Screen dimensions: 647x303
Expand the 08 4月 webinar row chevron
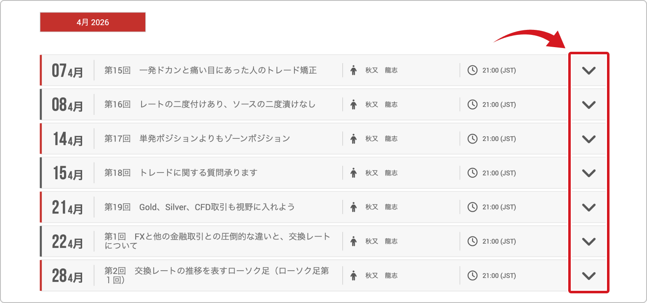point(588,105)
